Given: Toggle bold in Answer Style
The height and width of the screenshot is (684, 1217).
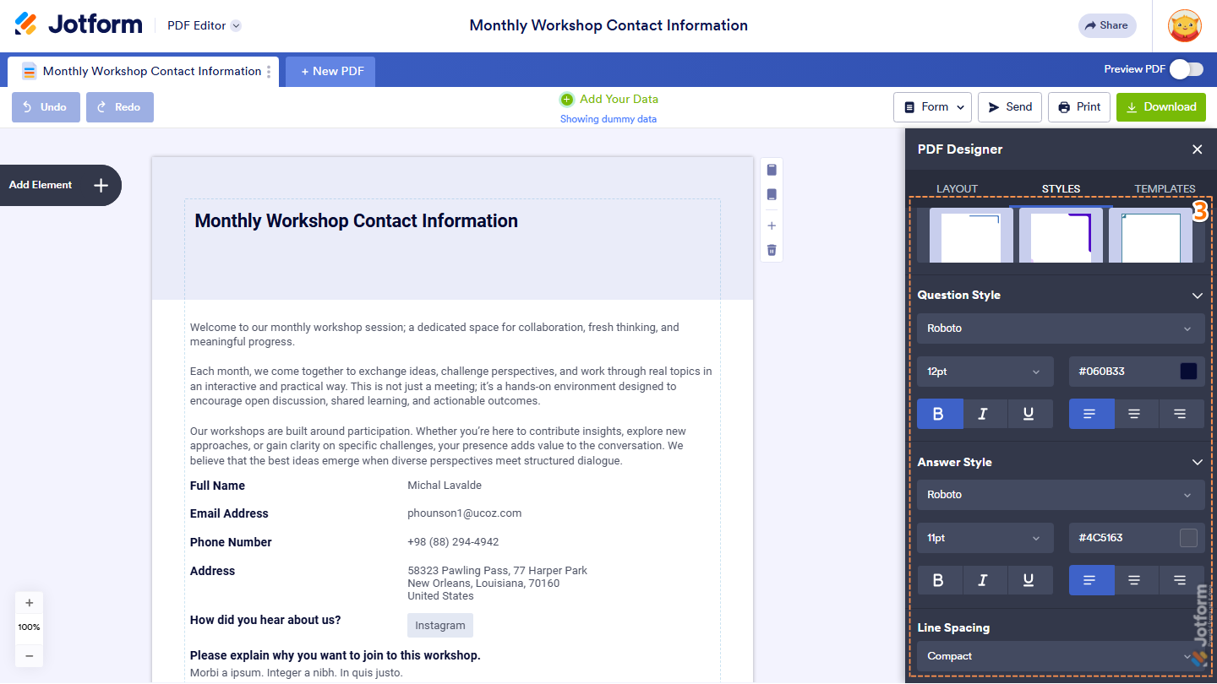Looking at the screenshot, I should [940, 580].
